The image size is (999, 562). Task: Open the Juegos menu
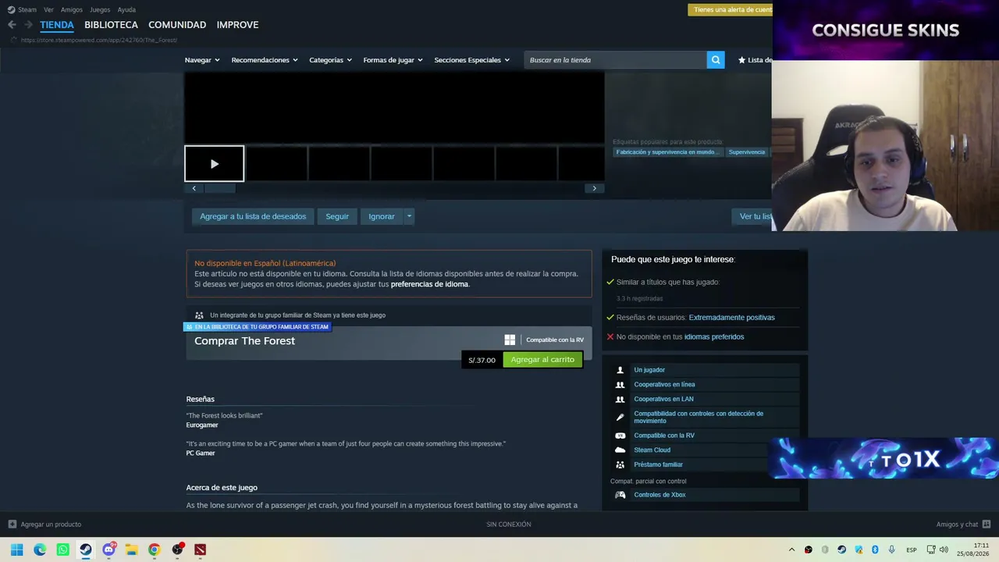pos(100,9)
